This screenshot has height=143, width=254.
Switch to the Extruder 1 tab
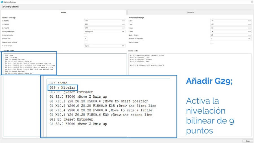[190, 12]
